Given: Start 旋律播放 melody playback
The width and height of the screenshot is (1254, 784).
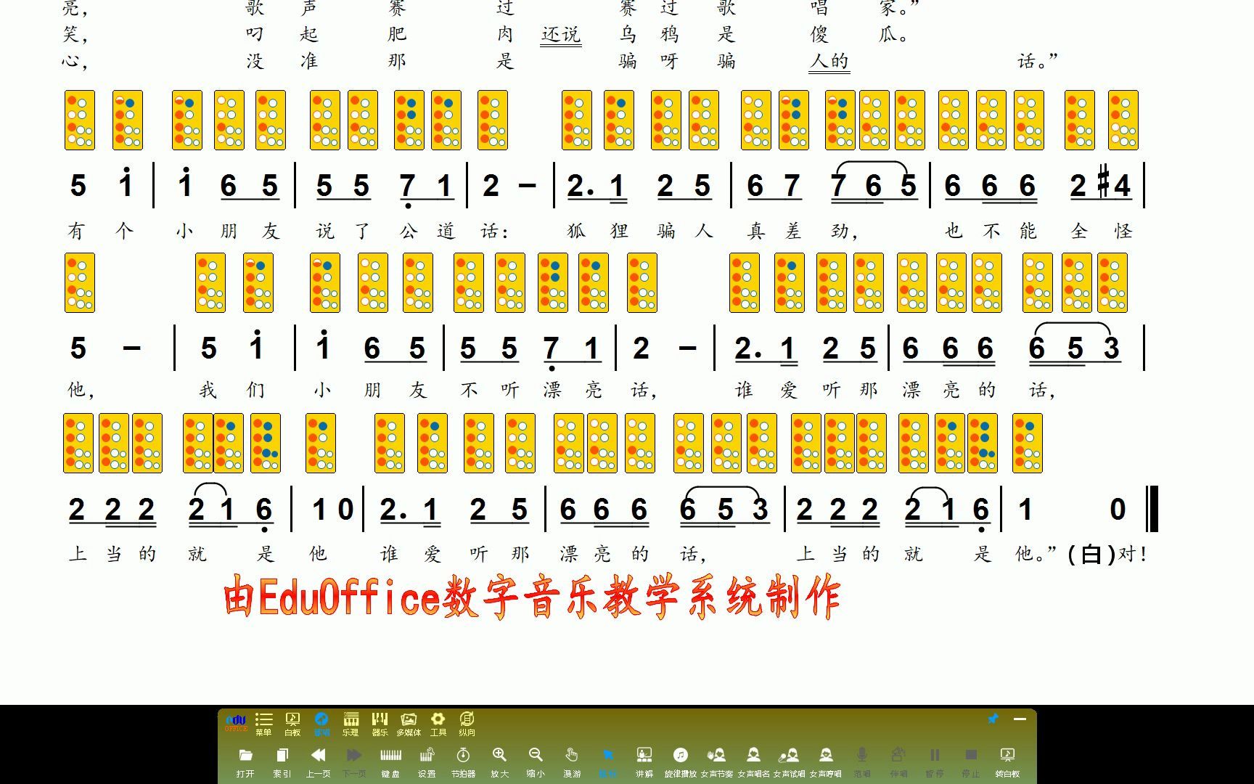Looking at the screenshot, I should tap(681, 762).
